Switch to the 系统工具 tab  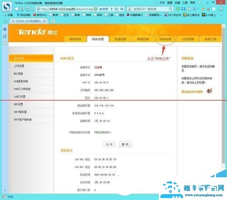pos(211,39)
